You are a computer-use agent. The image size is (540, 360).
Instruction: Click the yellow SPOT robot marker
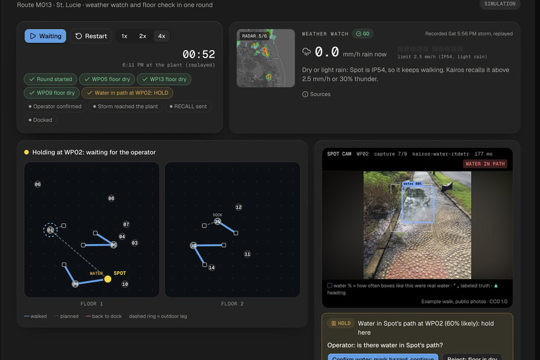108,279
